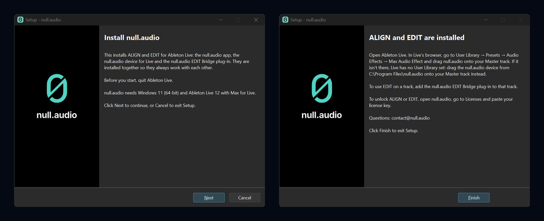
Task: Click the "Setup - null.audio" title of the Install window
Action: tap(43, 20)
